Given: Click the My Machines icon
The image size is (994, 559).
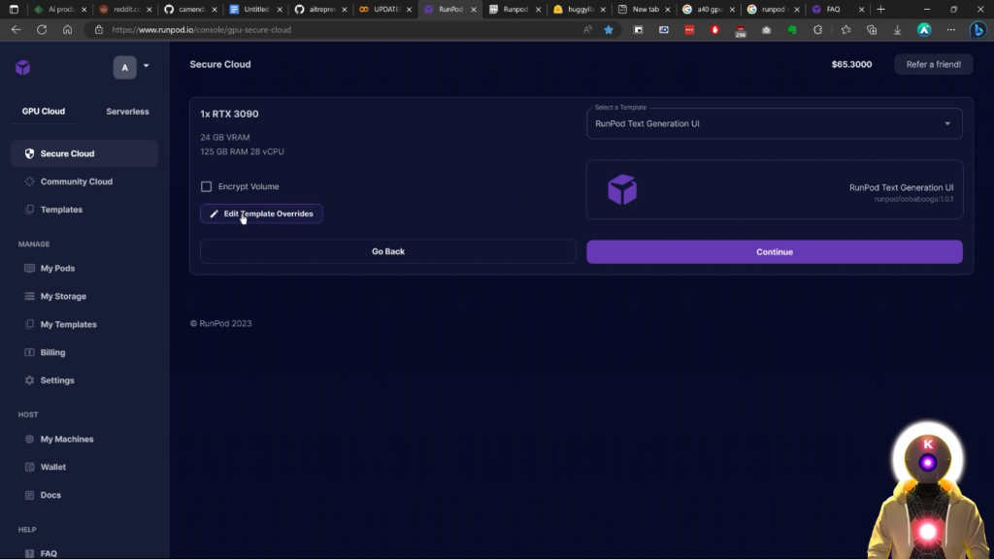Looking at the screenshot, I should point(29,439).
